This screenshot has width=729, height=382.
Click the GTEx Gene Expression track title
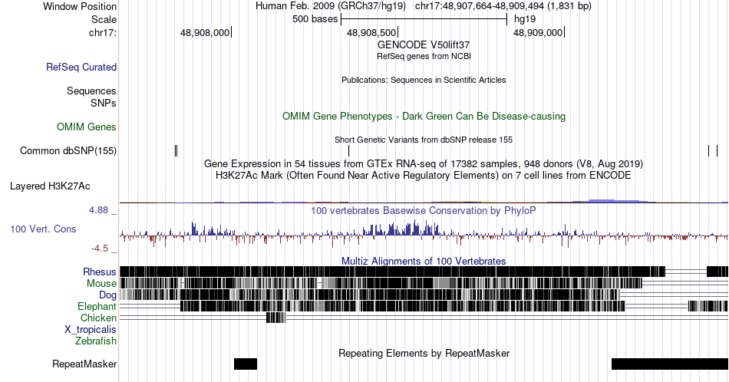pyautogui.click(x=424, y=163)
